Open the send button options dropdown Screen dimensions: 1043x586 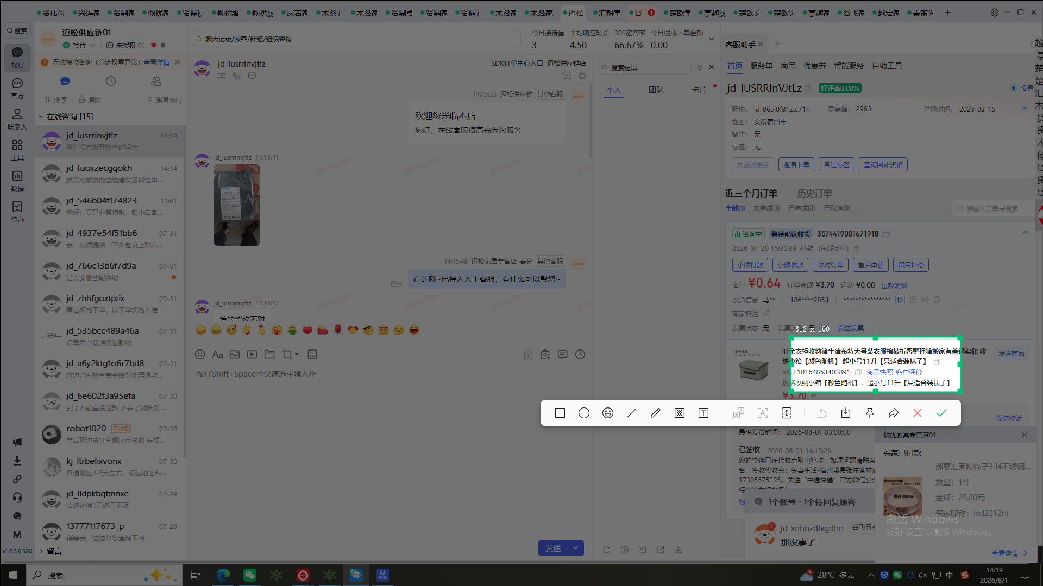tap(576, 548)
